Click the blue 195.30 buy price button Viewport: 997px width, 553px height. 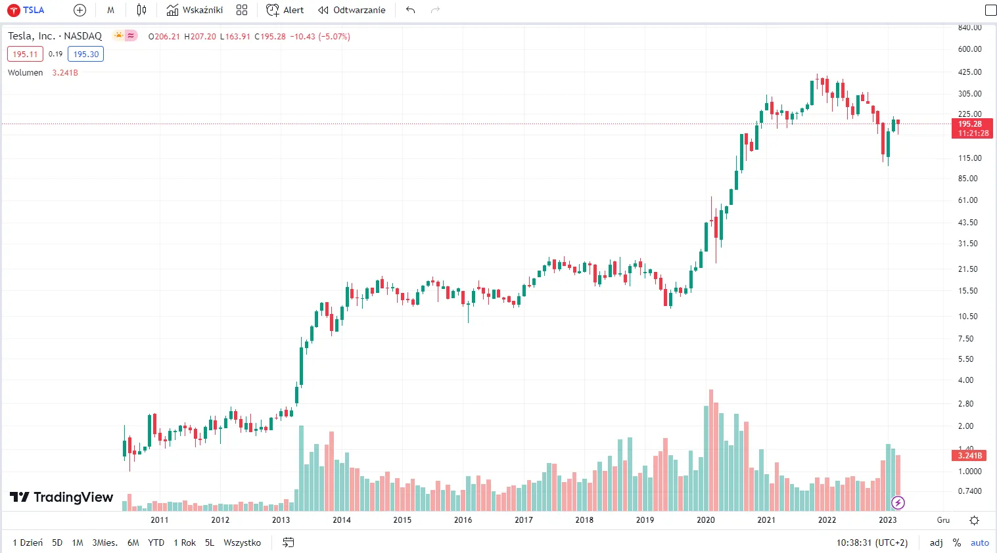pyautogui.click(x=86, y=55)
